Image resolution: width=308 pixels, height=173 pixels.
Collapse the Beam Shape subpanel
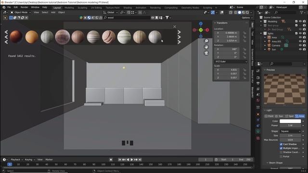coord(268,163)
